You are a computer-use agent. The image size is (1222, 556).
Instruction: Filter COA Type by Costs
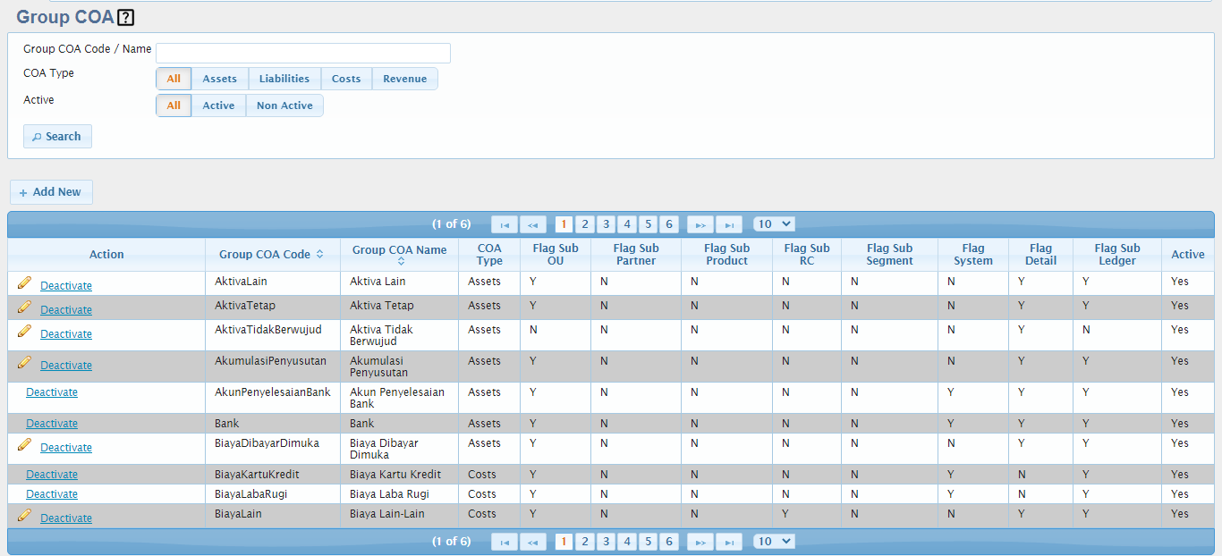click(x=346, y=79)
